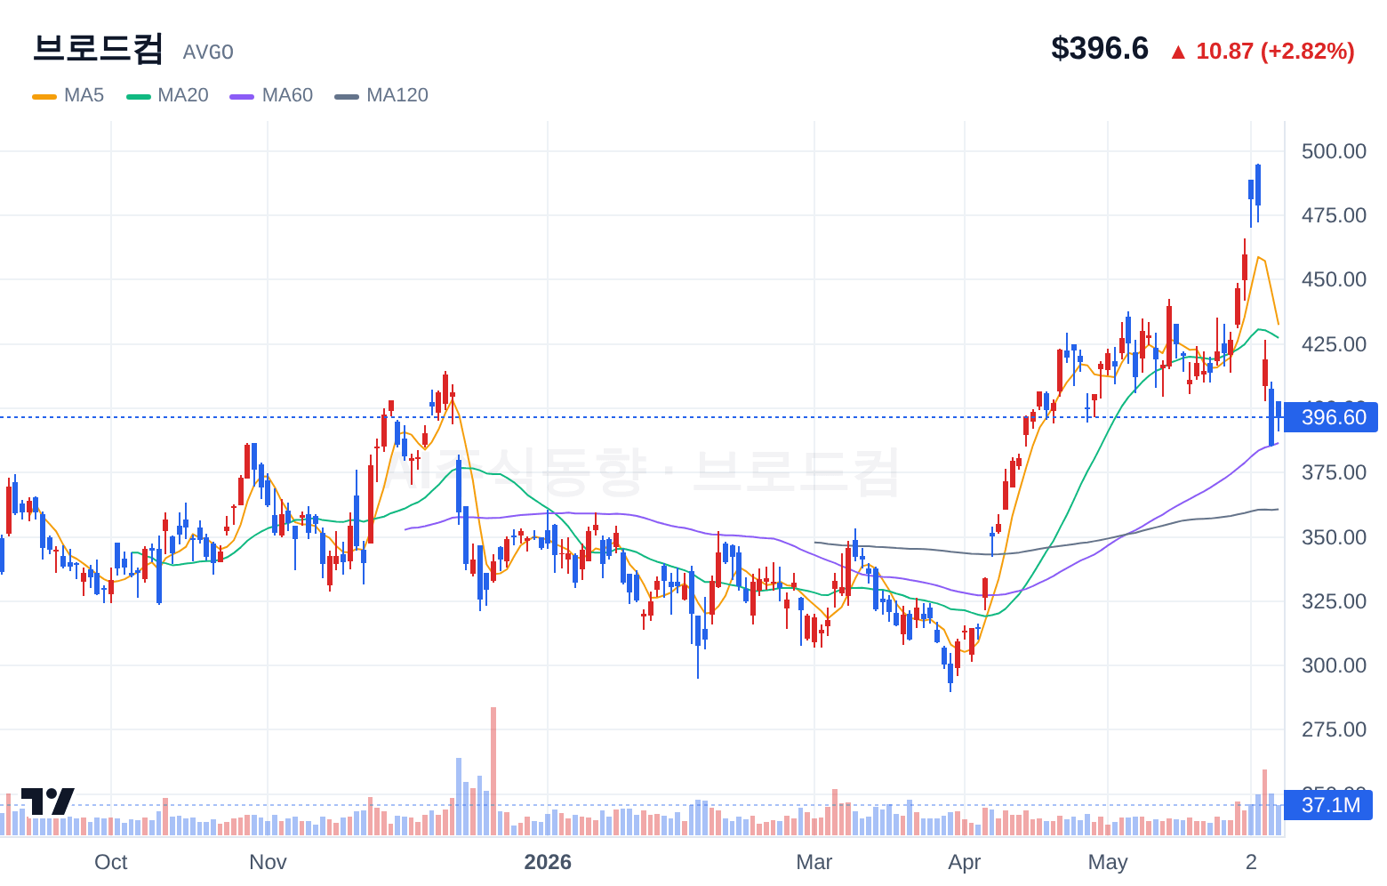Click the AVGO ticker symbol
Viewport: 1387px width, 886px height.
pos(208,52)
